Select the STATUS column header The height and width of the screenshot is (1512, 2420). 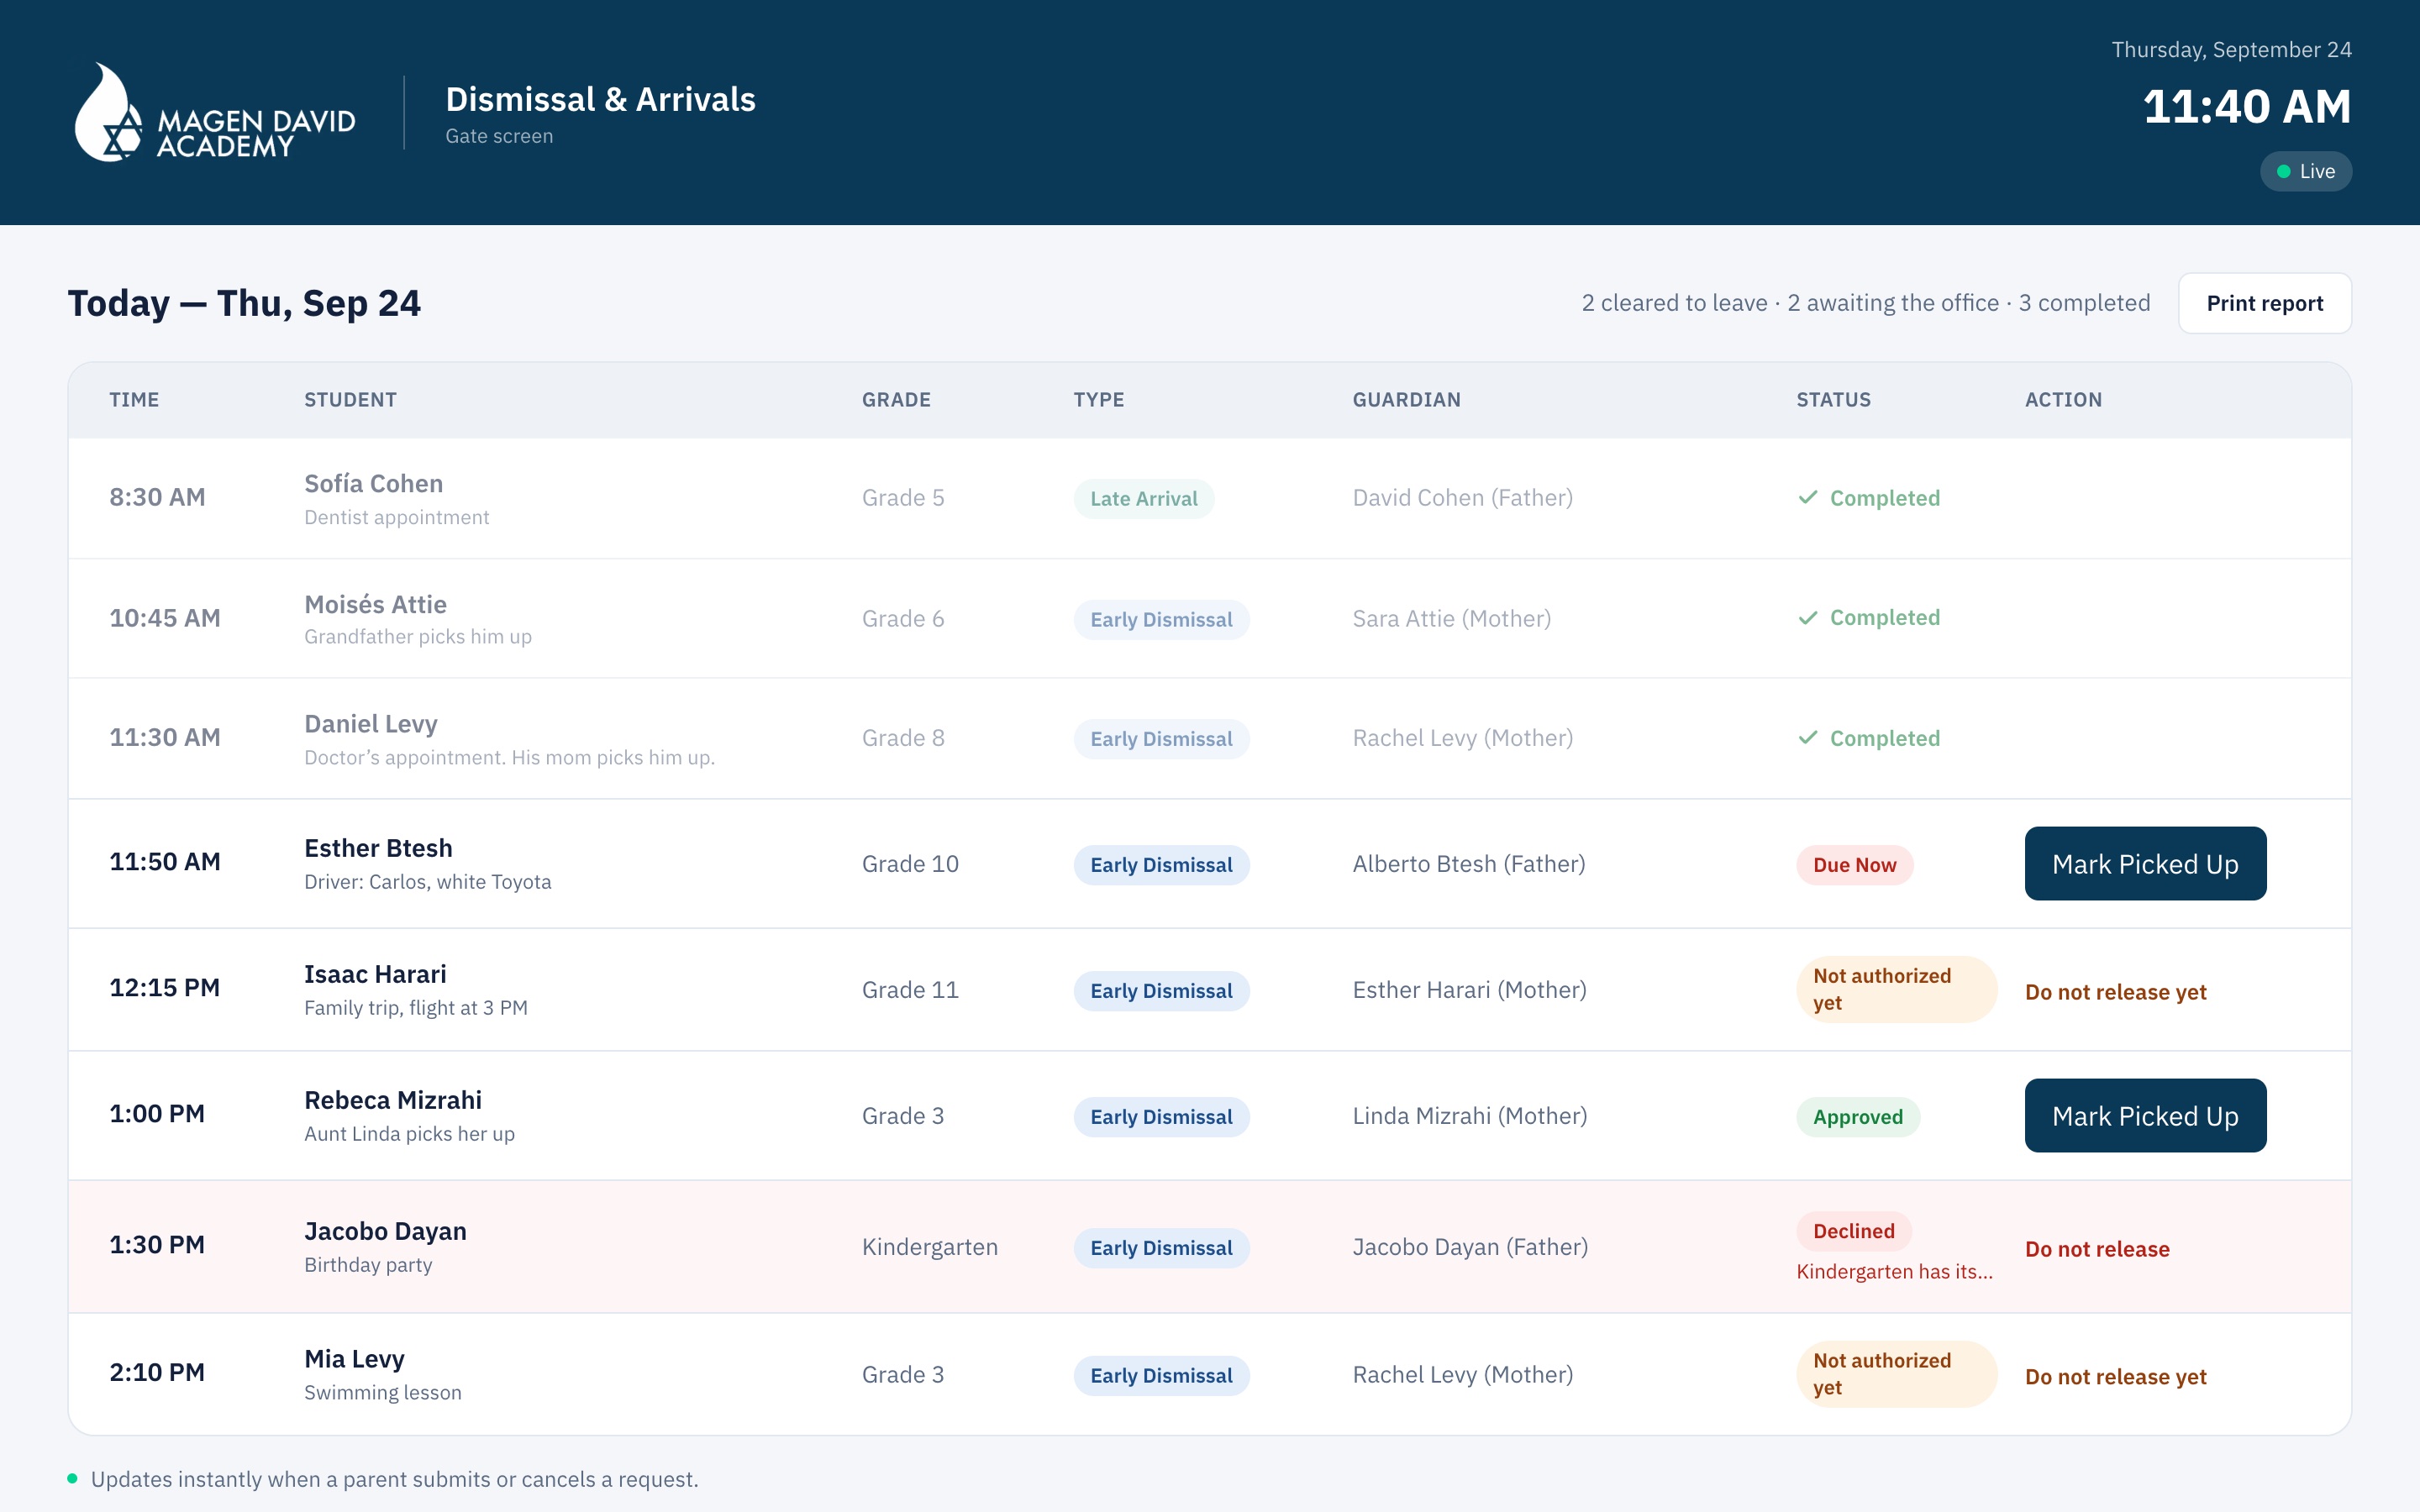point(1833,400)
